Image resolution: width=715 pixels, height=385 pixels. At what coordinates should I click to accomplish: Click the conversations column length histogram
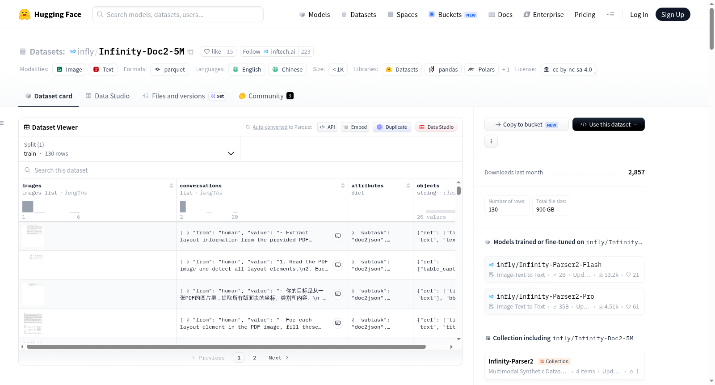pos(209,207)
